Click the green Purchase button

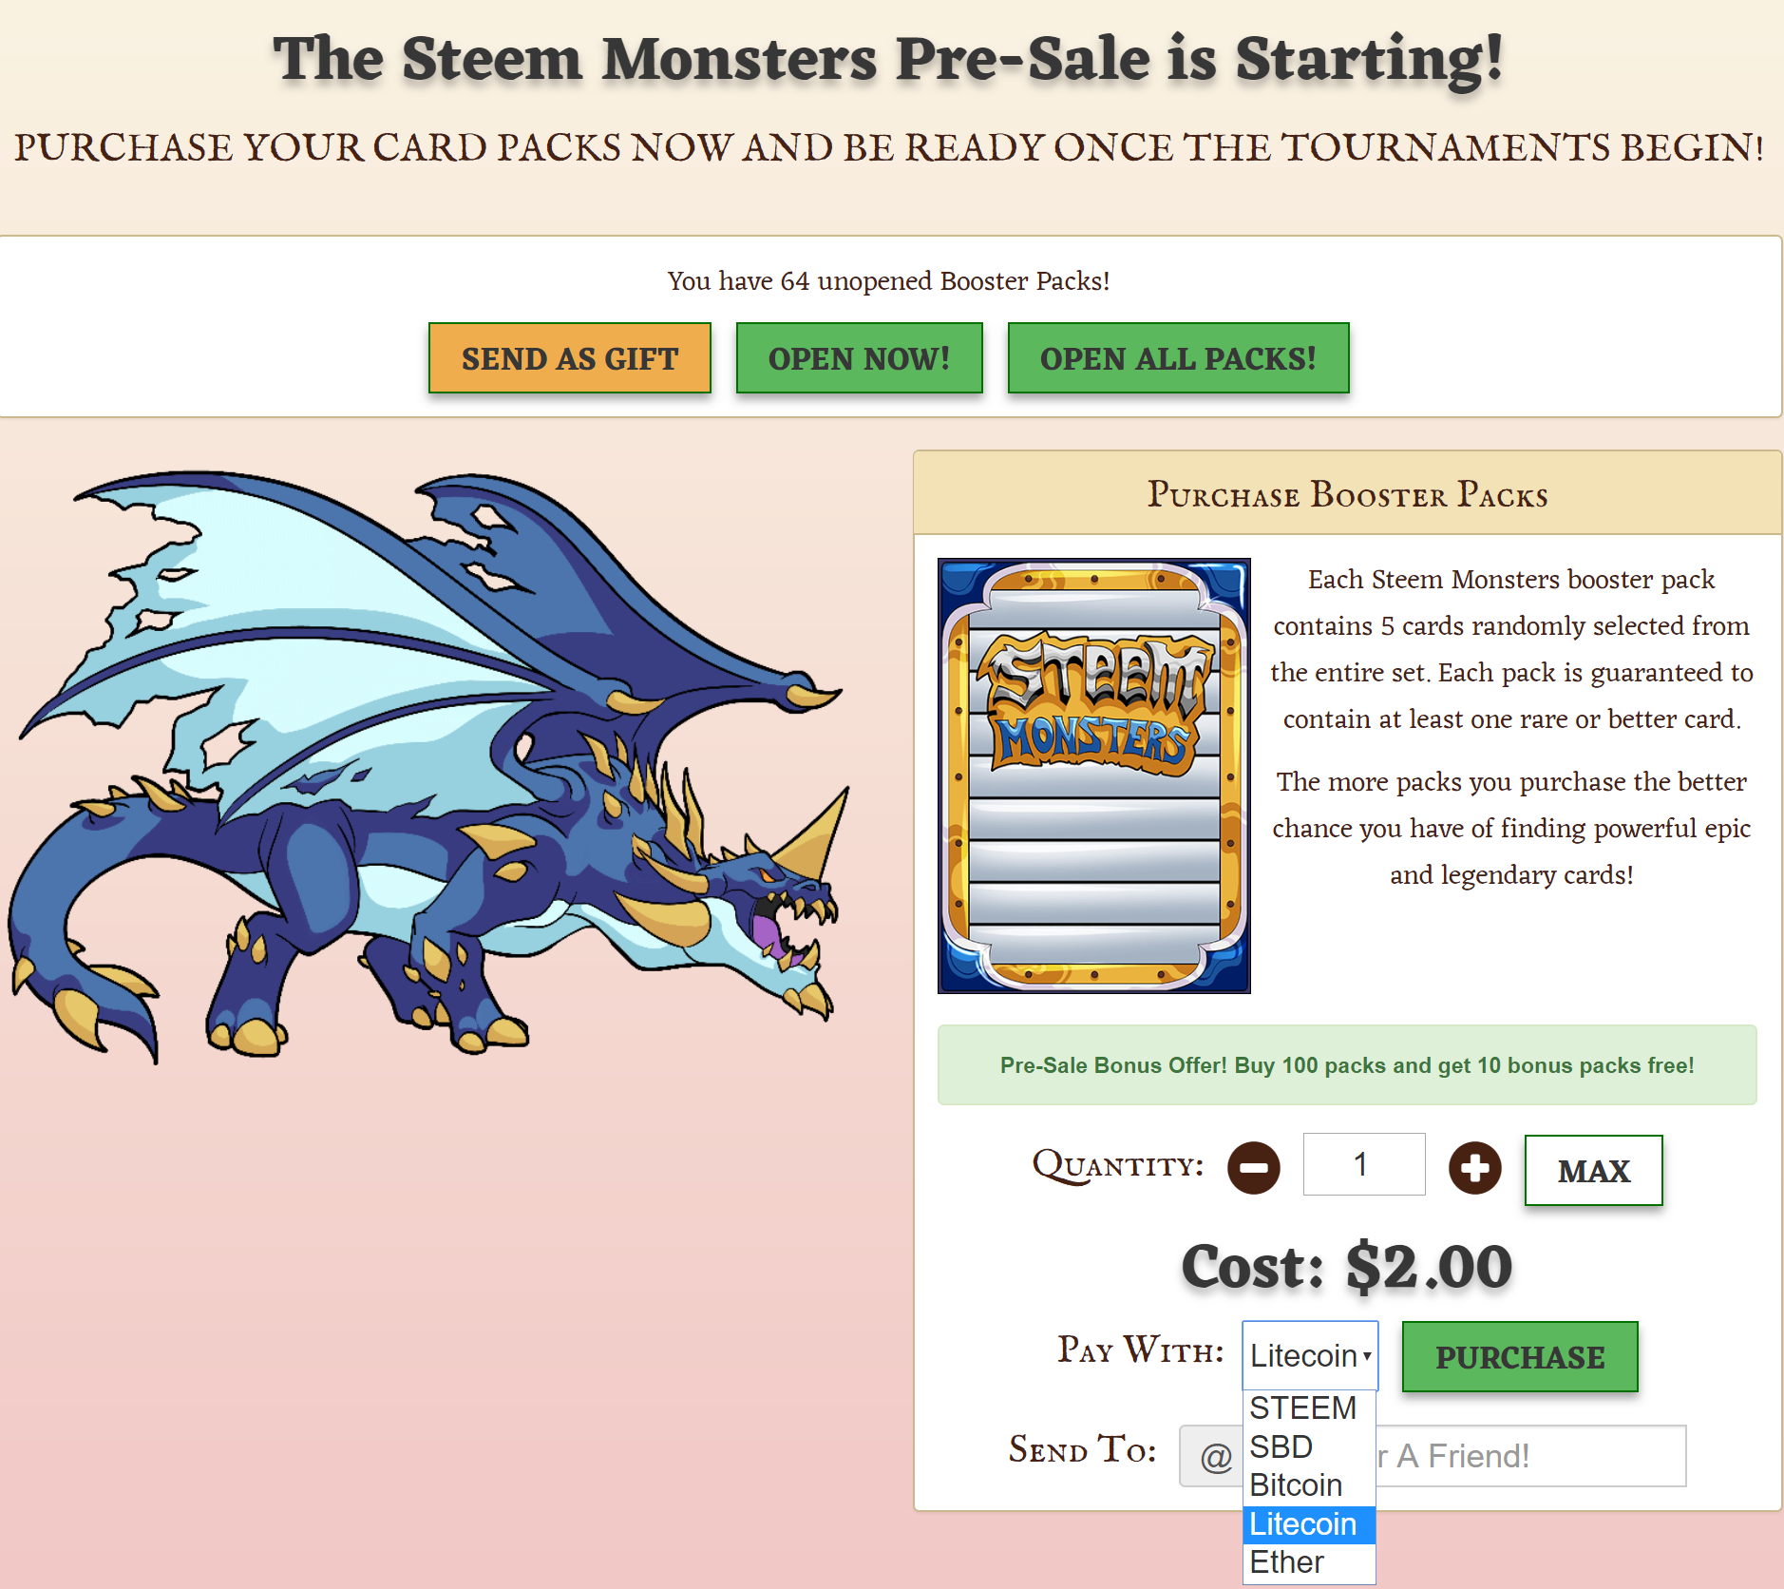[1520, 1357]
